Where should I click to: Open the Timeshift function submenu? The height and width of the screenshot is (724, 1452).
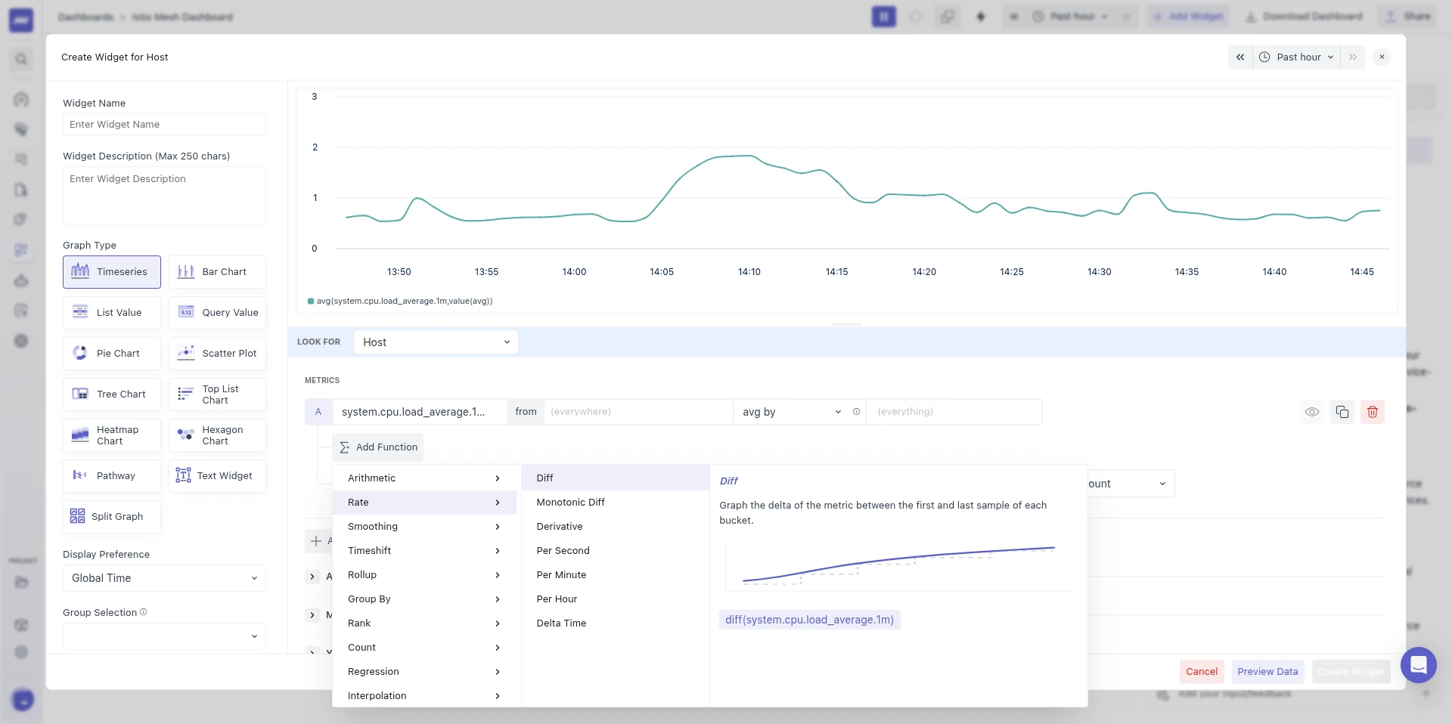424,551
